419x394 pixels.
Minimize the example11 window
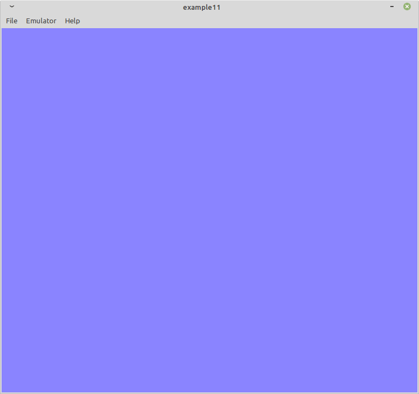pos(392,7)
